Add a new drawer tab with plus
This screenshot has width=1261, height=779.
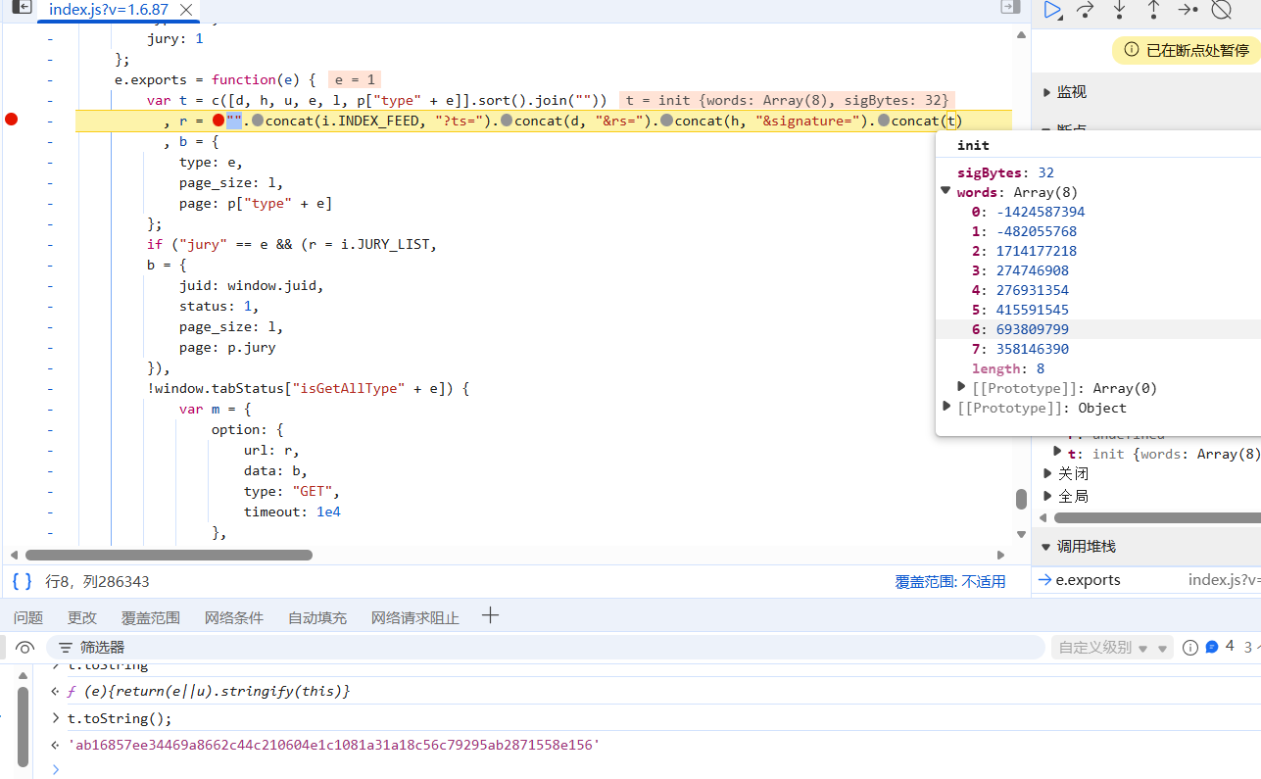(491, 616)
